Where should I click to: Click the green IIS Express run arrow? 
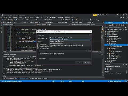coord(63,20)
